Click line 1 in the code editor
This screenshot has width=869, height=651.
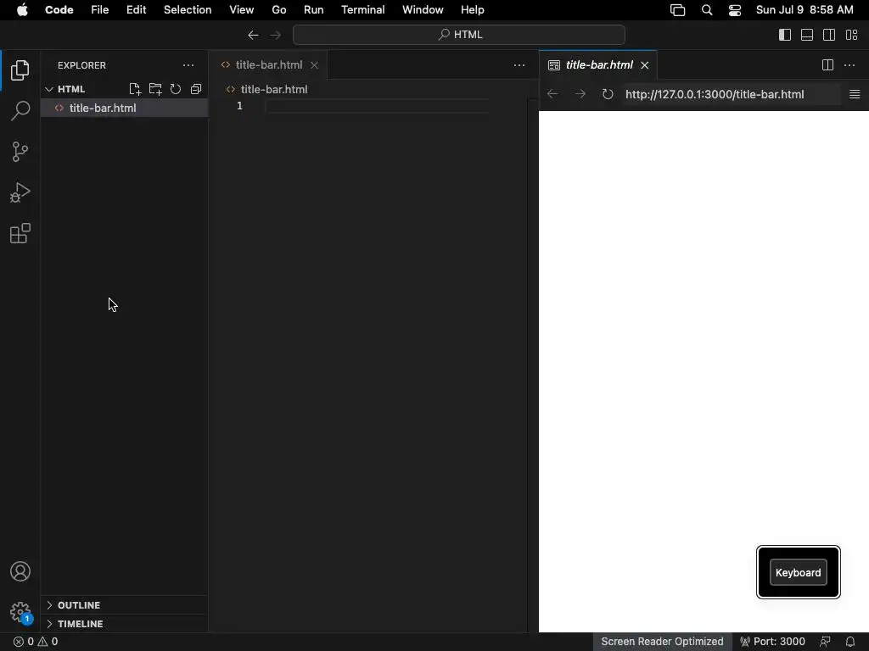click(377, 106)
